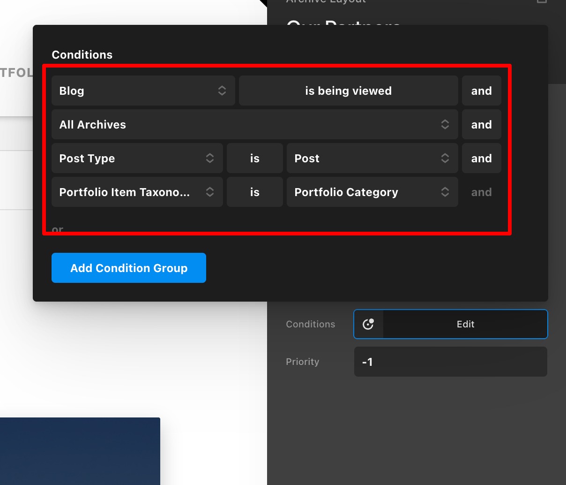The height and width of the screenshot is (485, 566).
Task: Click 'and' in the All Archives row
Action: point(481,125)
